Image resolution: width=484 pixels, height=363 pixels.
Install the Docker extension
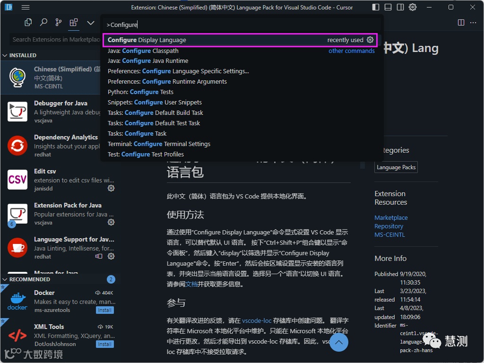coord(105,310)
